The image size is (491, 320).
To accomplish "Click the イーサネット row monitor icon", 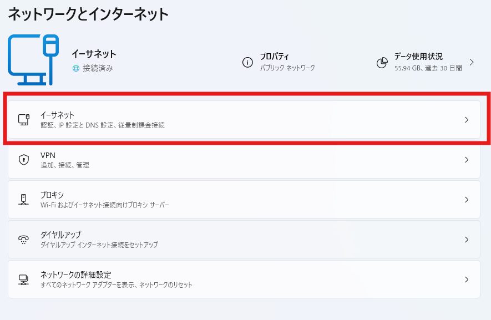I will point(23,119).
